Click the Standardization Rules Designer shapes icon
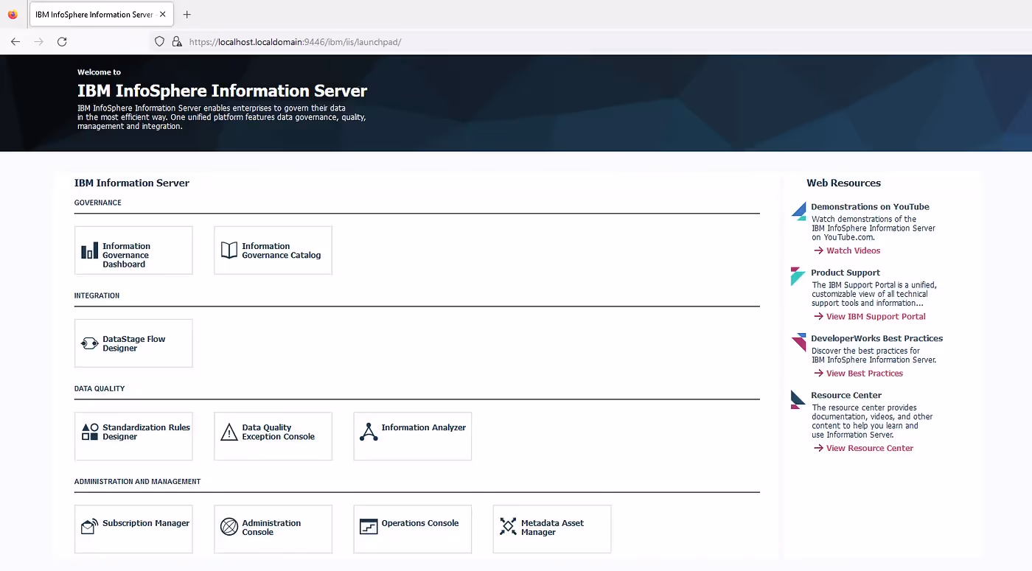This screenshot has height=571, width=1032. coord(89,432)
